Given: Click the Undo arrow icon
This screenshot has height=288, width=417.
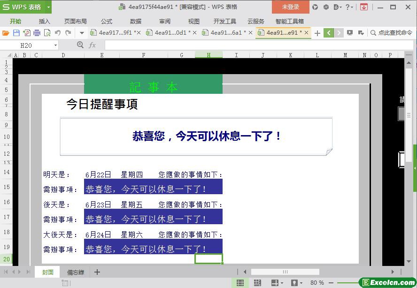Looking at the screenshot, I should [x=58, y=33].
